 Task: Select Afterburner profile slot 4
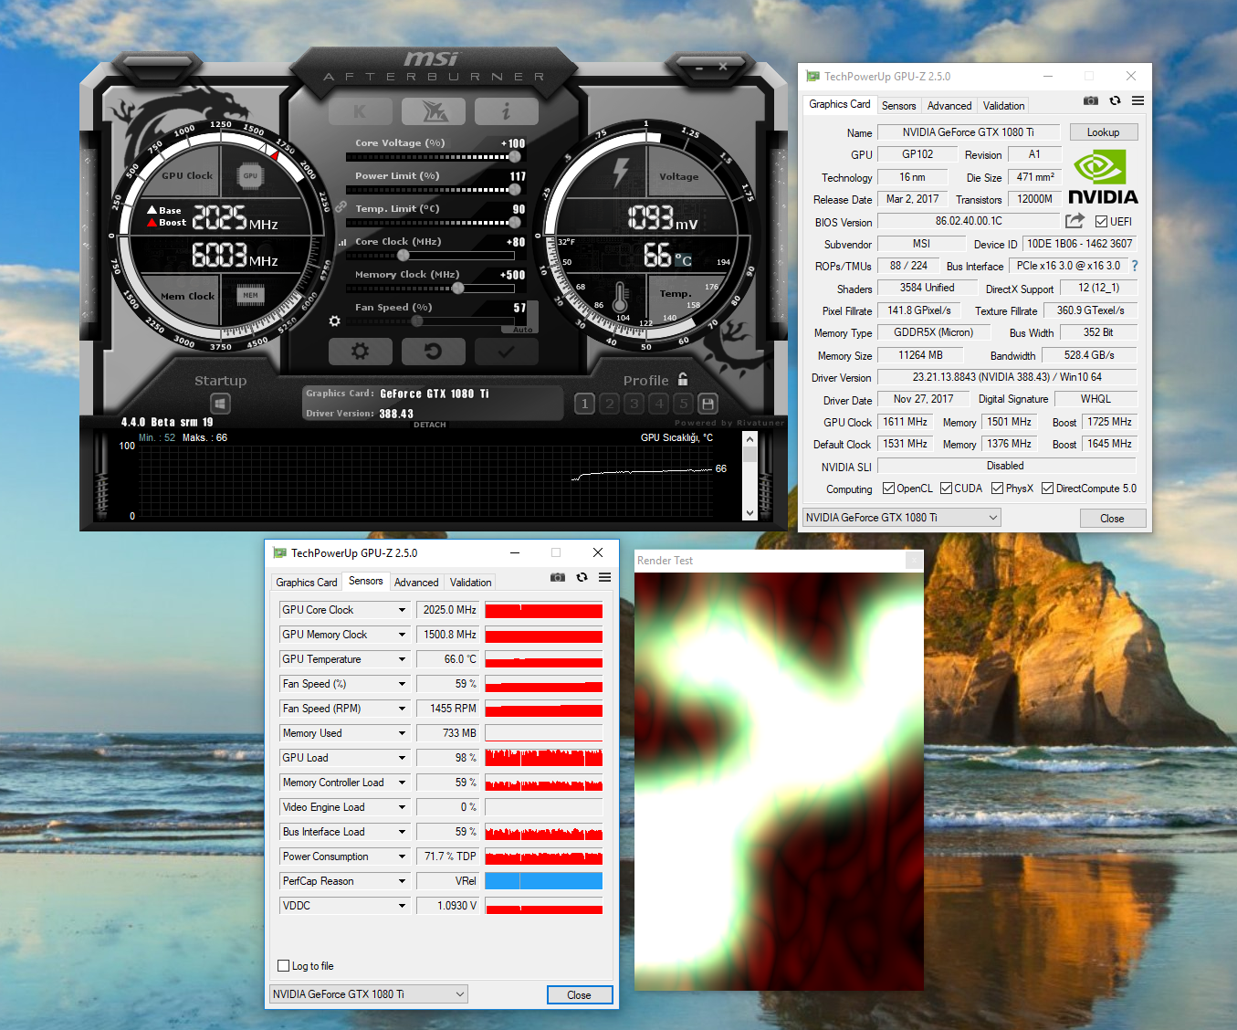click(659, 404)
